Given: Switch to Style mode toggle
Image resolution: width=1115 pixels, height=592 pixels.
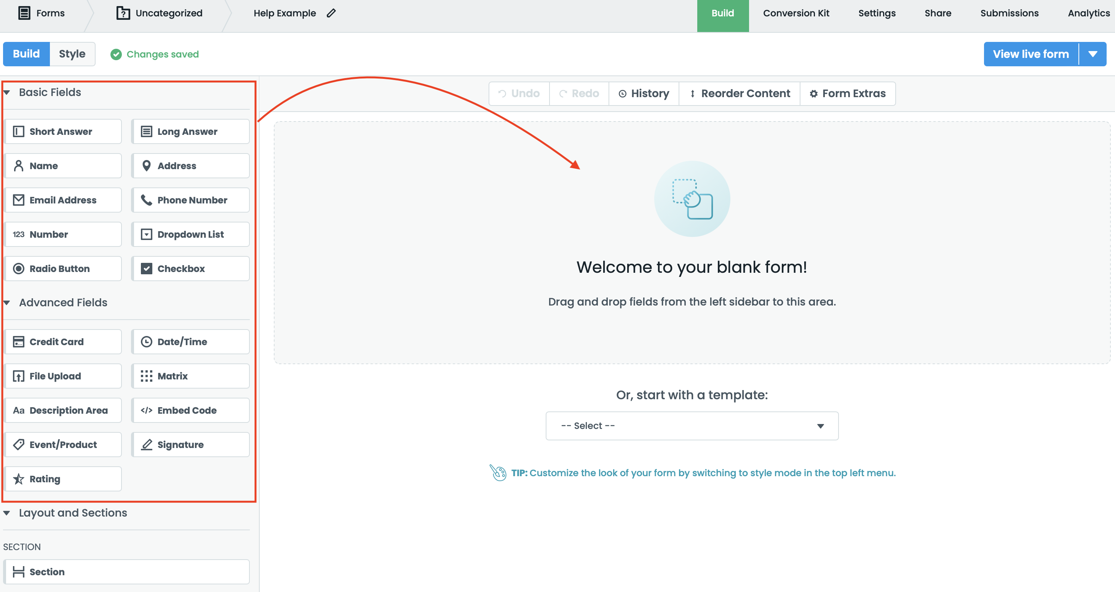Looking at the screenshot, I should [72, 54].
